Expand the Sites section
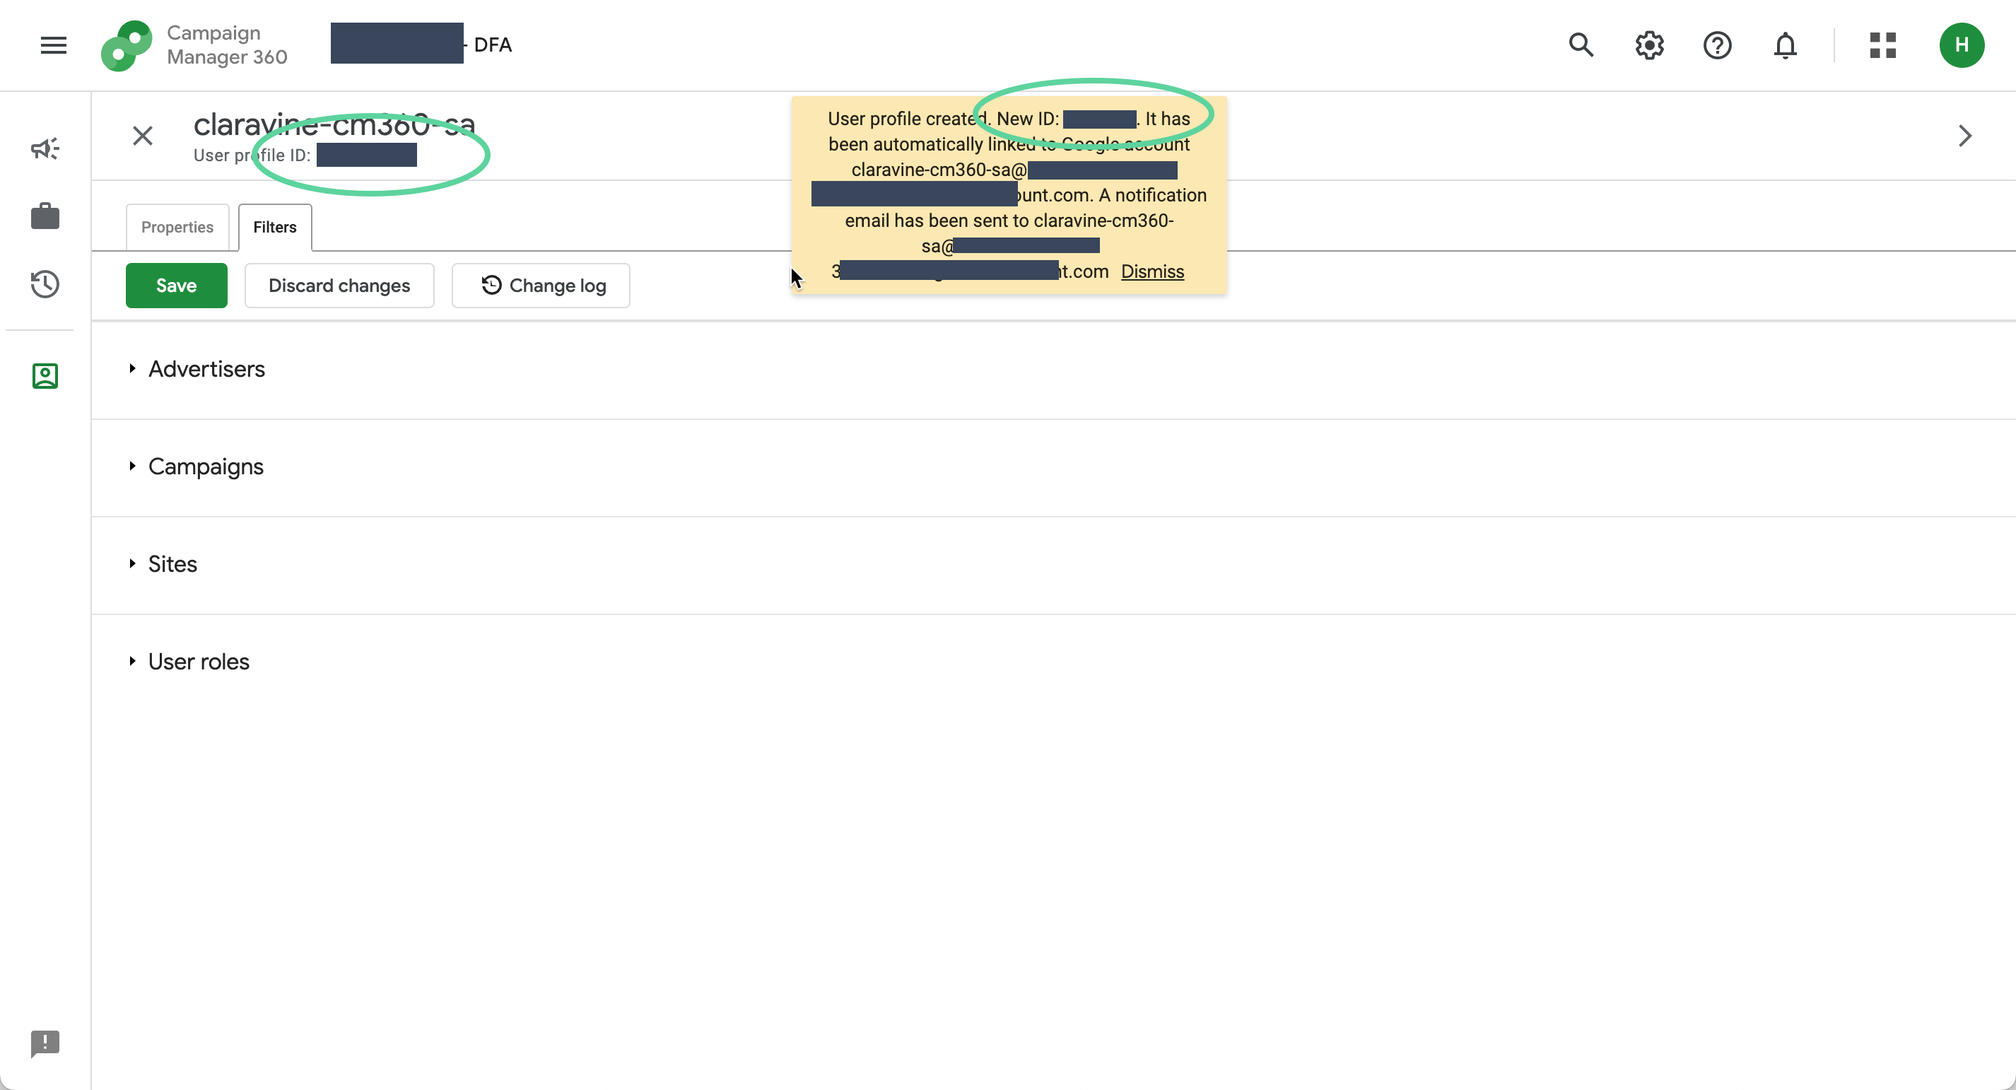Viewport: 2016px width, 1090px height. tap(172, 564)
